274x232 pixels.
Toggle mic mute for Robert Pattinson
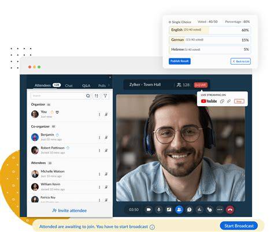(106, 151)
